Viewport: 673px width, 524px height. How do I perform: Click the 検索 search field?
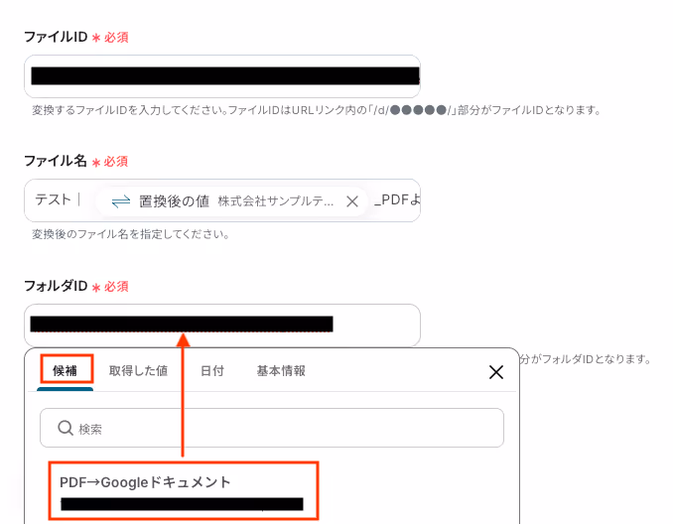[x=272, y=428]
